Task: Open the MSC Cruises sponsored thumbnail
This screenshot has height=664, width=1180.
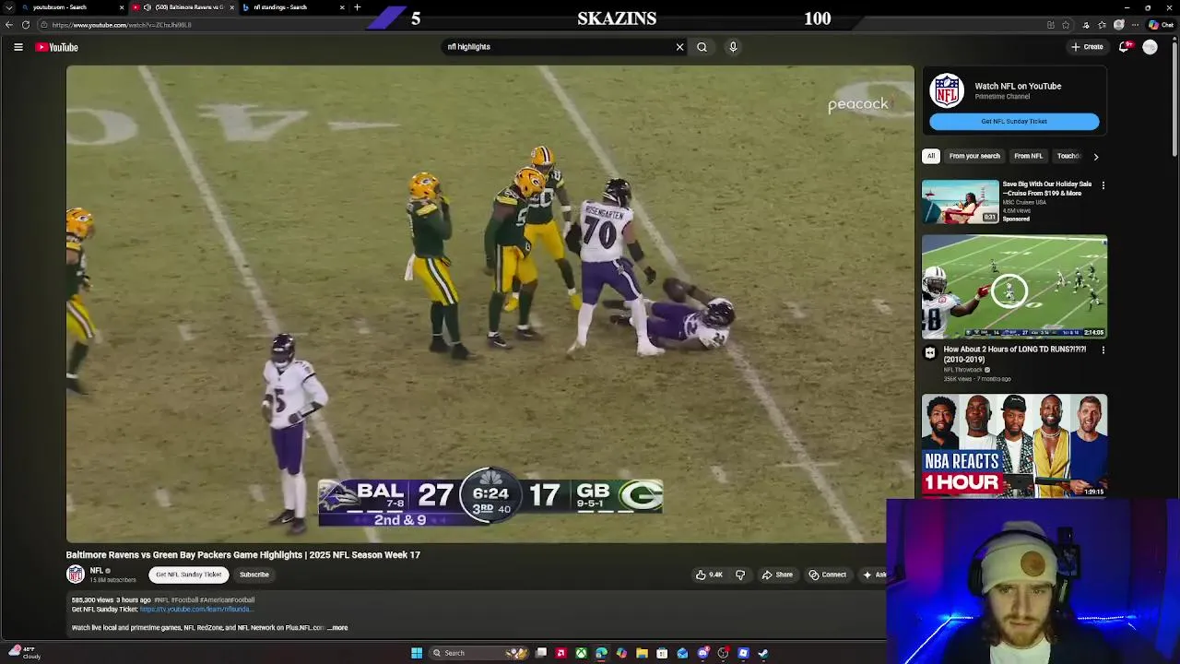Action: point(961,202)
